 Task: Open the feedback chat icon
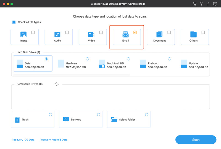pyautogui.click(x=215, y=4)
